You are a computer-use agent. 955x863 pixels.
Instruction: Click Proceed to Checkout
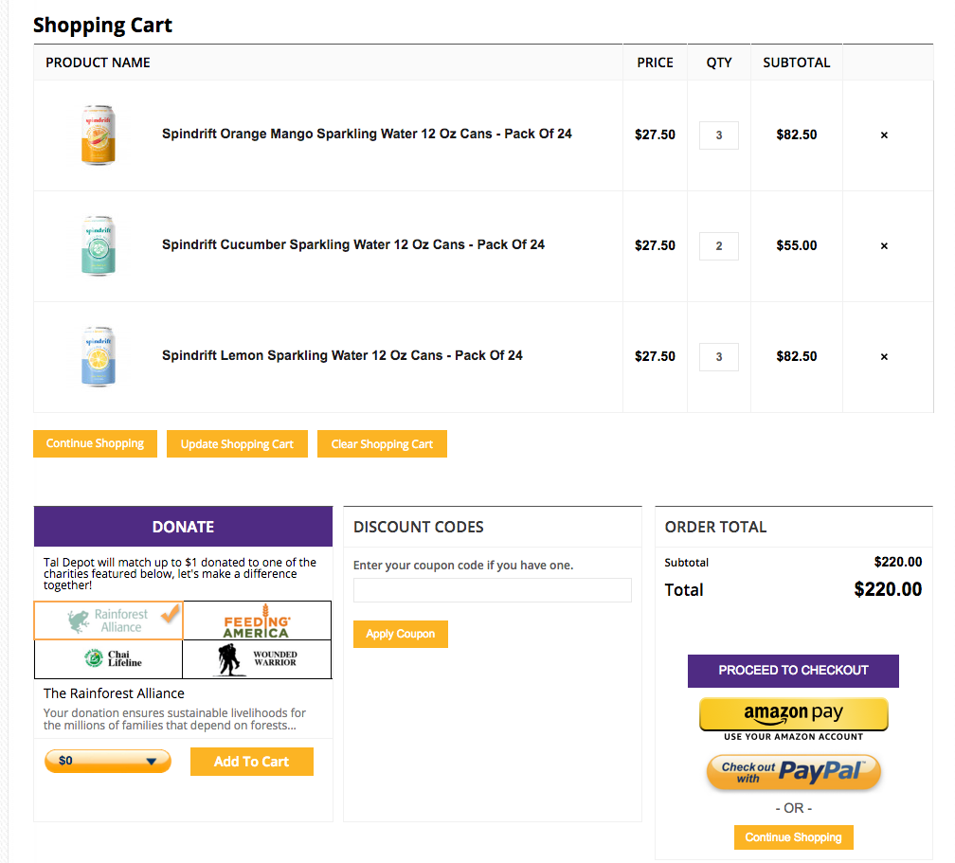pos(793,671)
